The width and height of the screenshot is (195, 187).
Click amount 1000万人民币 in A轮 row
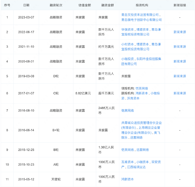(x=106, y=165)
